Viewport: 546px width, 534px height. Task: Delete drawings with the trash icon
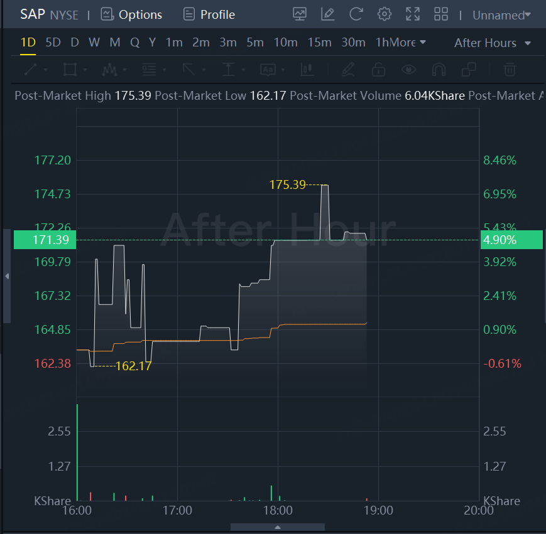[x=510, y=69]
